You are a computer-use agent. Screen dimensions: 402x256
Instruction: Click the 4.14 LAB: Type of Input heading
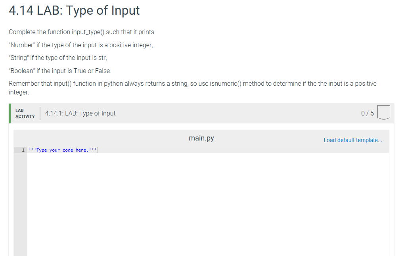pyautogui.click(x=74, y=10)
